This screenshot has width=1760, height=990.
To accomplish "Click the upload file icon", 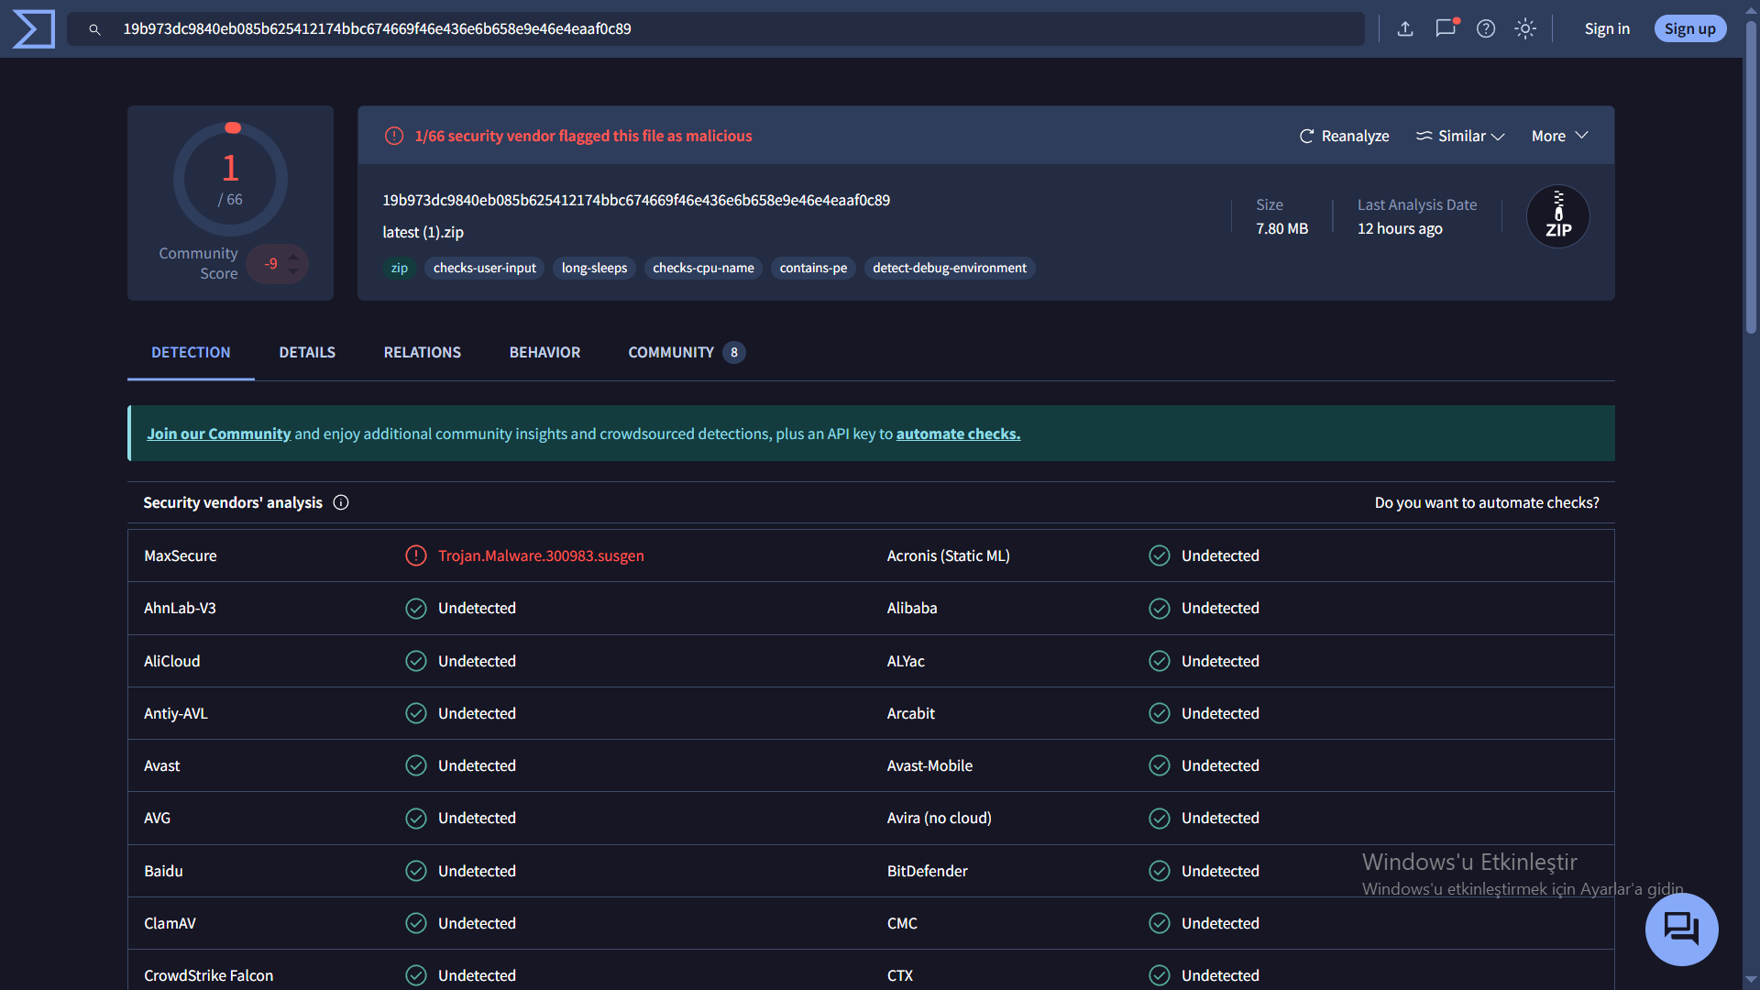I will tap(1405, 28).
